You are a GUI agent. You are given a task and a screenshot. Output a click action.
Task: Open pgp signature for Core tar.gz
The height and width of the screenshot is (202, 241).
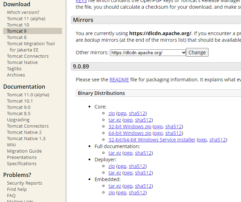[128, 120]
